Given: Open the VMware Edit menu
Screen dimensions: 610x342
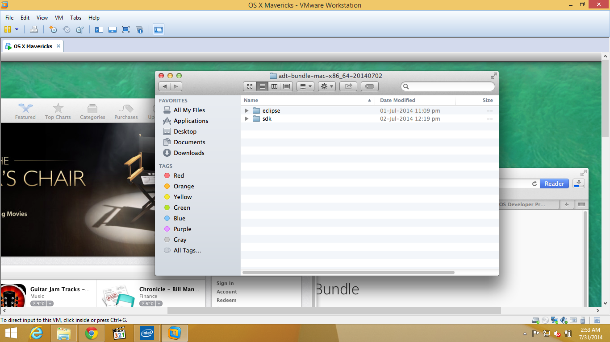Looking at the screenshot, I should [x=25, y=18].
